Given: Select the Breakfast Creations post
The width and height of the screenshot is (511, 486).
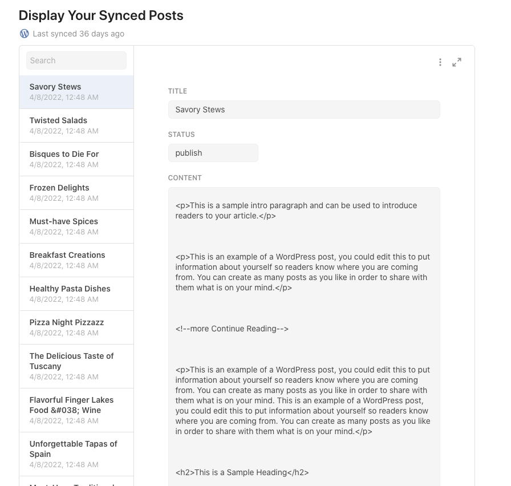Looking at the screenshot, I should pyautogui.click(x=76, y=260).
